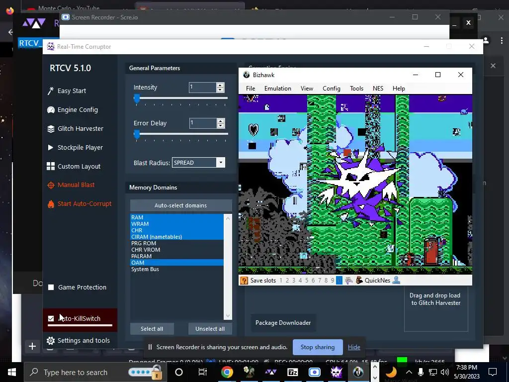Screen dimensions: 509x382
Task: Trigger a Manual Blast
Action: click(x=71, y=185)
